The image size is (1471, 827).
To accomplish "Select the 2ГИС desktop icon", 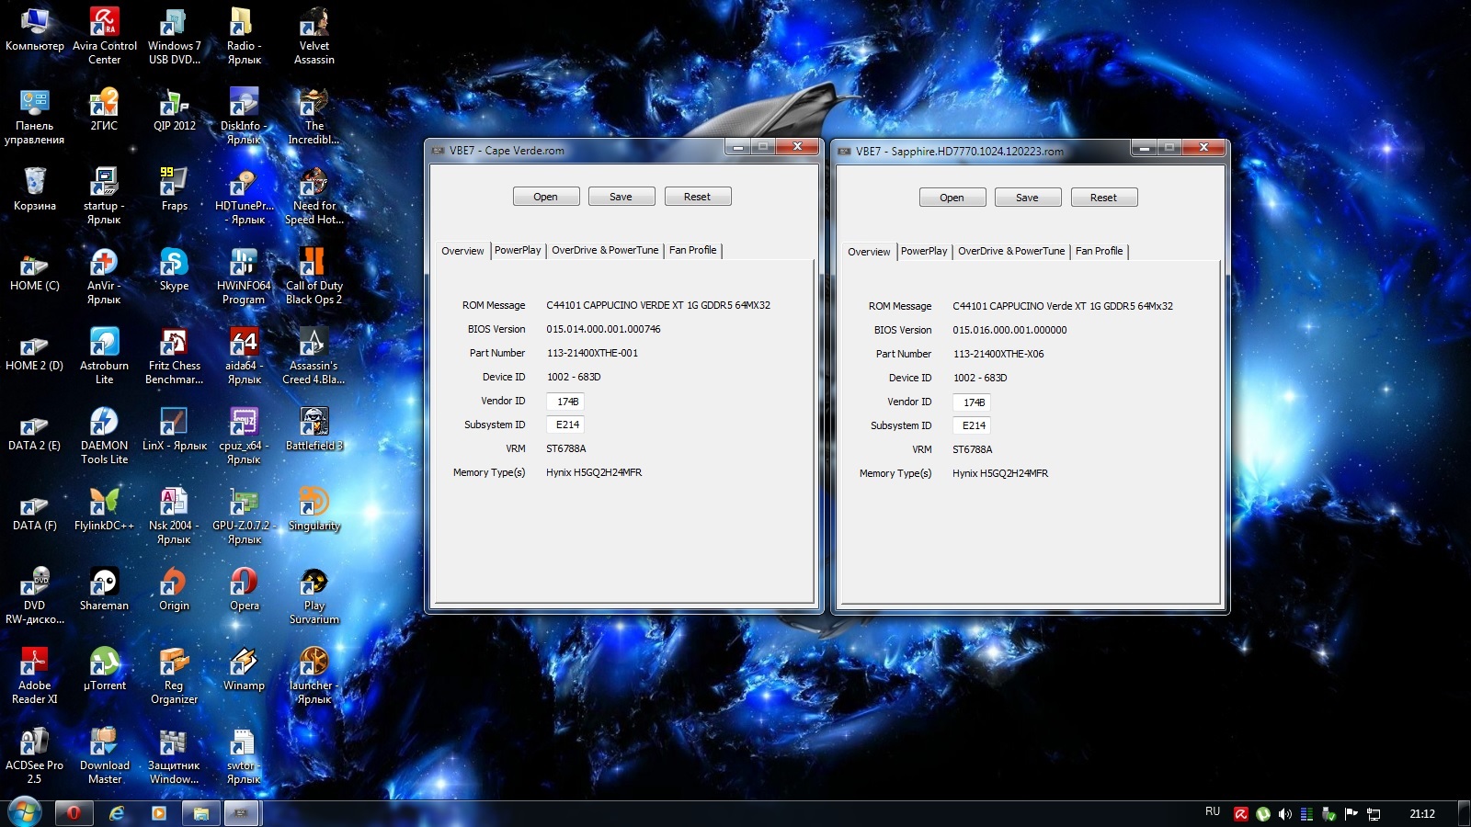I will tap(105, 109).
